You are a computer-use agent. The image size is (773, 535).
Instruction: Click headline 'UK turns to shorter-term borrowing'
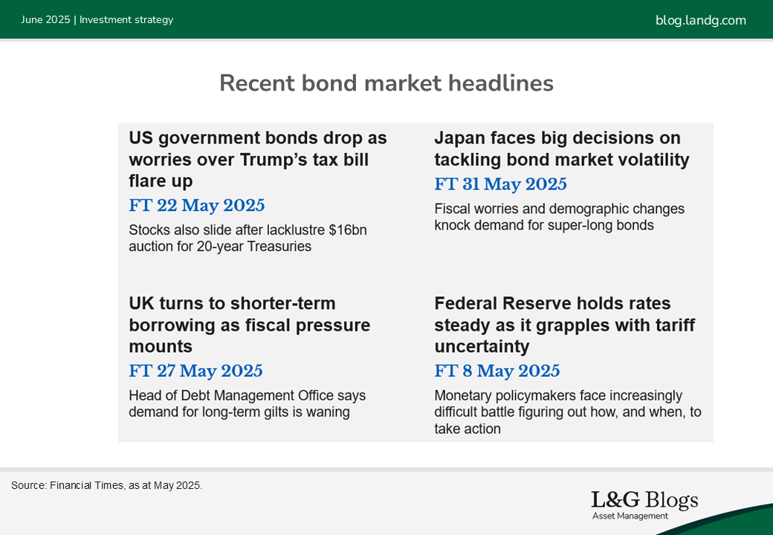point(250,325)
